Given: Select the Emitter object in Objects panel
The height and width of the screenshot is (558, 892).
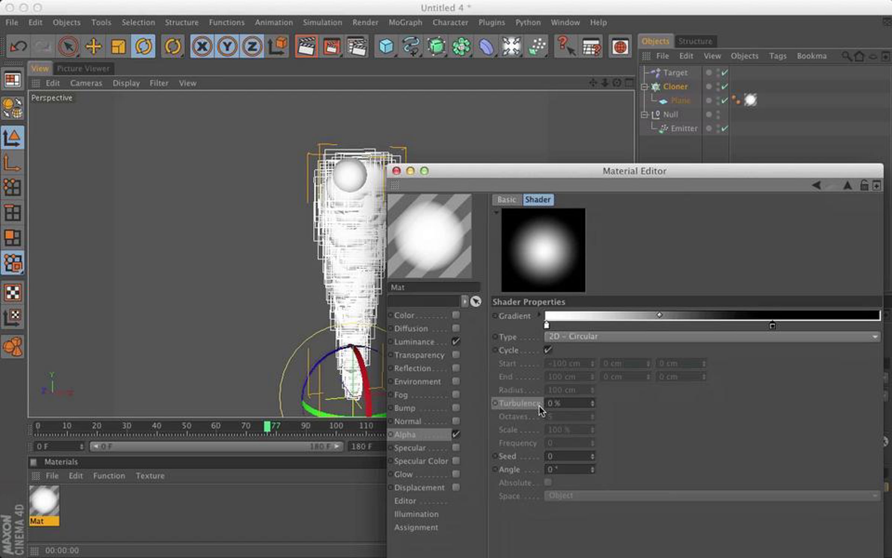Looking at the screenshot, I should click(684, 129).
